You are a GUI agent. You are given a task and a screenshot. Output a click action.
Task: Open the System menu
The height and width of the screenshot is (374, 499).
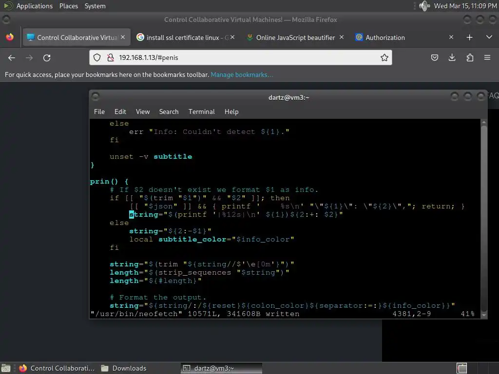click(x=95, y=6)
